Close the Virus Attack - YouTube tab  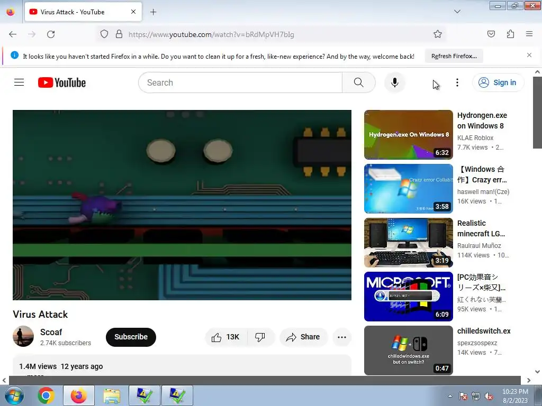(133, 12)
